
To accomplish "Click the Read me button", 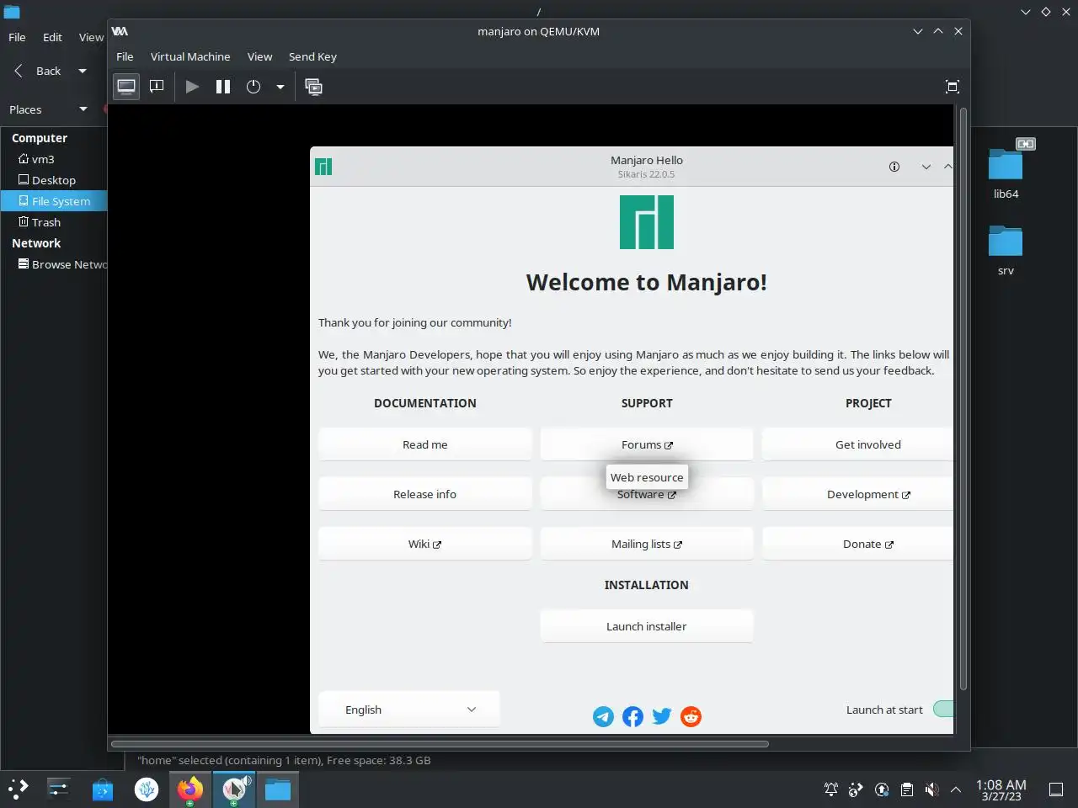I will point(425,444).
